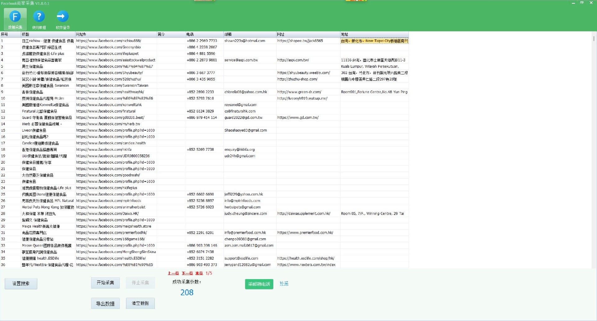Select website http://aspi.com.tw/
This screenshot has height=321, width=597.
pyautogui.click(x=308, y=60)
